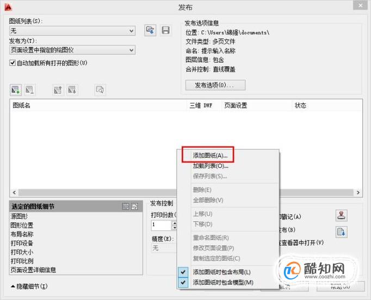Screen dimensions: 371x300
Task: Open the 精度 dropdown showing 无
Action: (x=164, y=248)
